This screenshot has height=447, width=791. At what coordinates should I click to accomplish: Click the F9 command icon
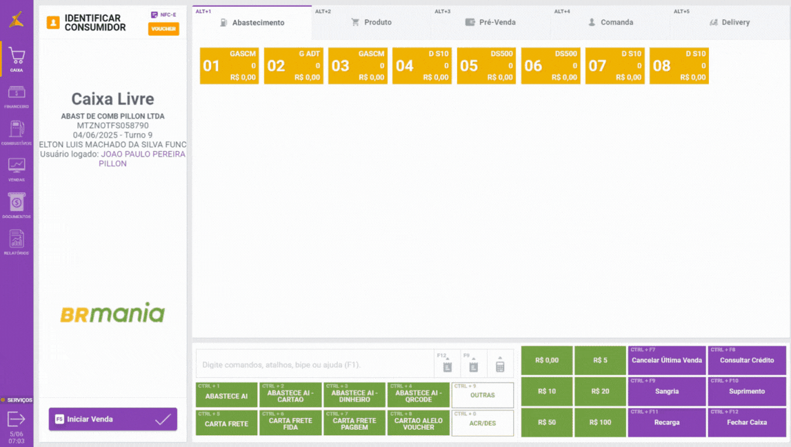click(473, 364)
